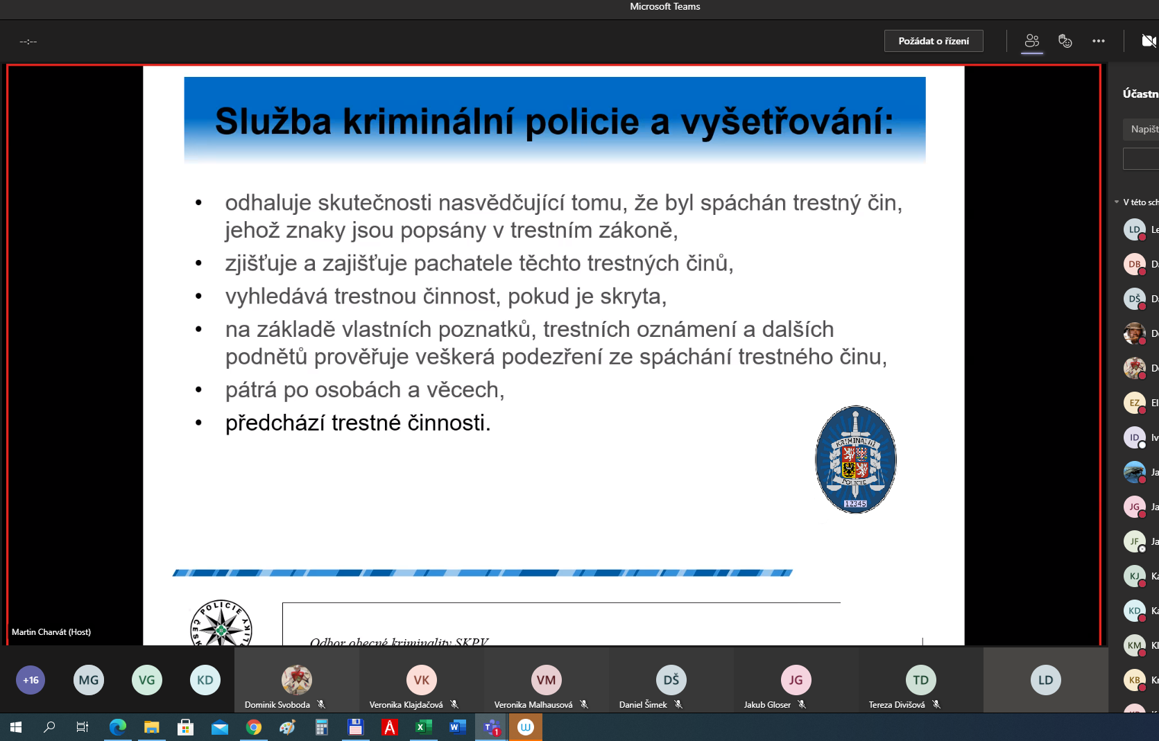Viewport: 1159px width, 741px height.
Task: Open the Mail app from the taskbar
Action: coord(220,727)
